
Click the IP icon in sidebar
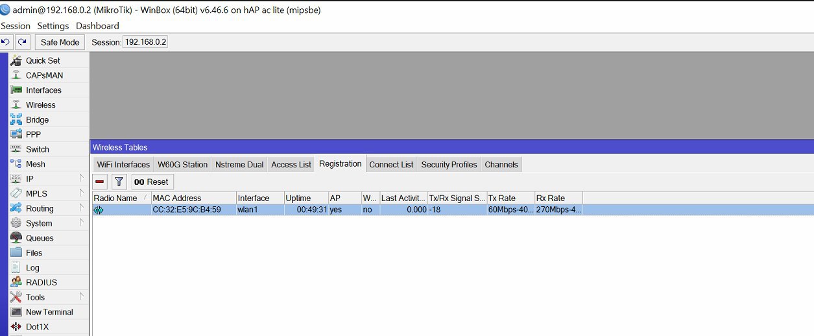coord(16,178)
